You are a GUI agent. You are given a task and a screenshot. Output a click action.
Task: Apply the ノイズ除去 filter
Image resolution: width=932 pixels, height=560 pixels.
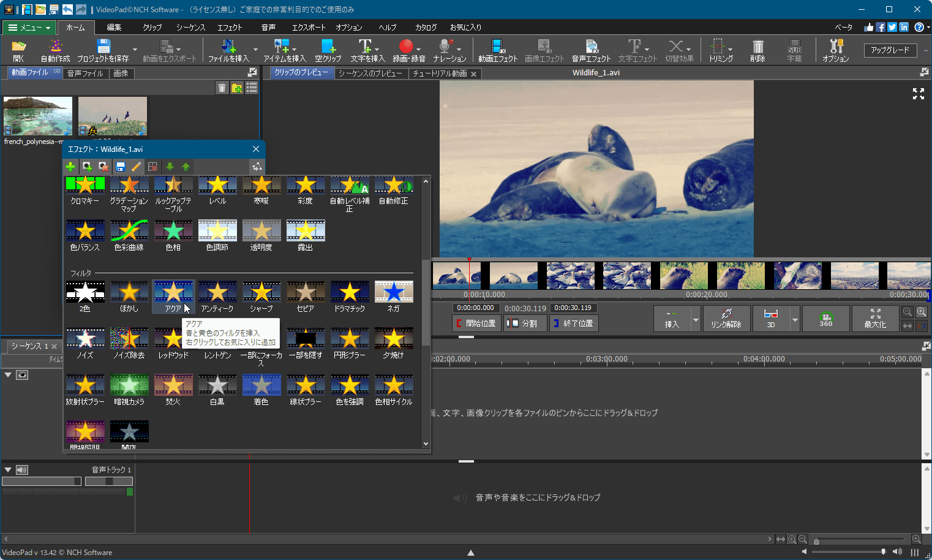click(x=129, y=343)
